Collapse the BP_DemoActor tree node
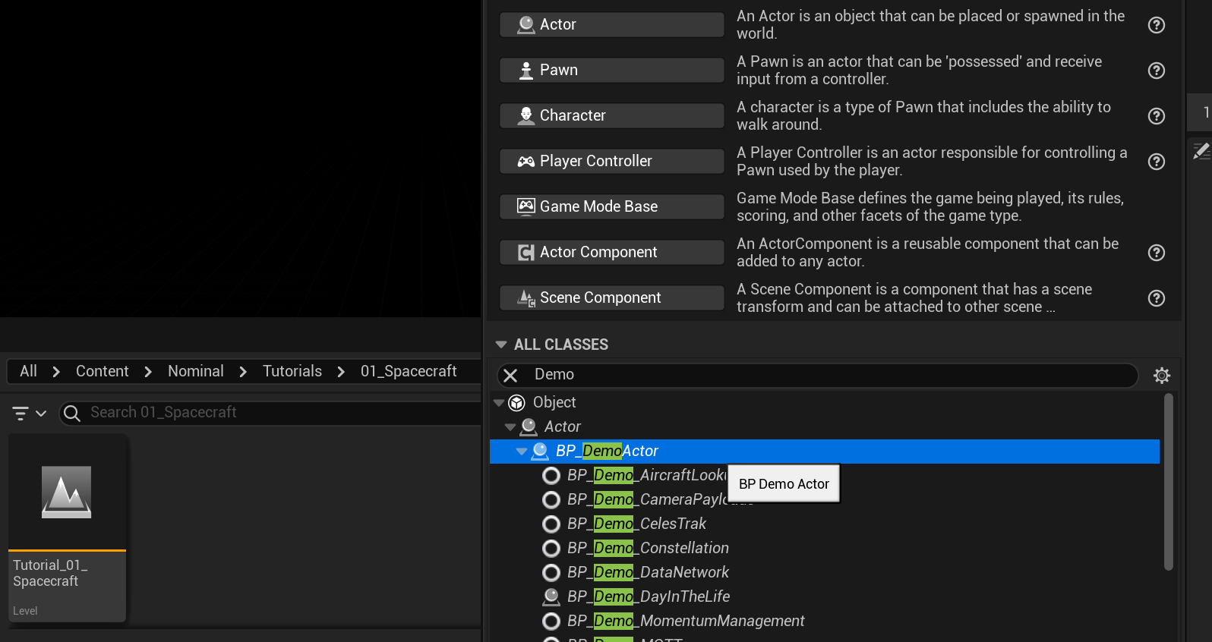The height and width of the screenshot is (642, 1212). coord(522,452)
